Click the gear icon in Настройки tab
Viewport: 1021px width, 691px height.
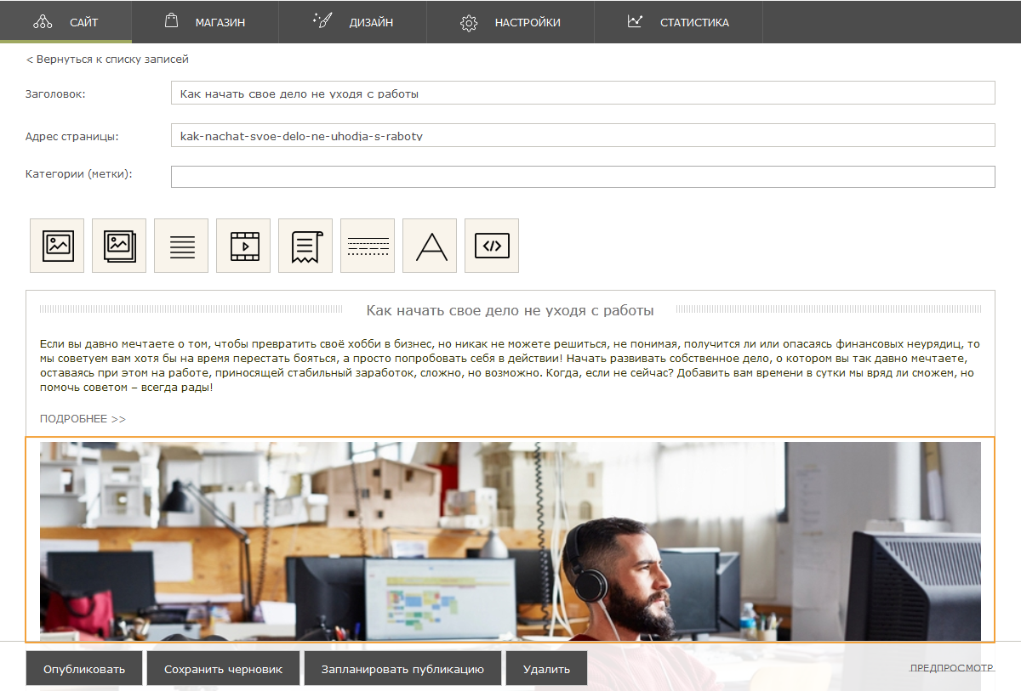pyautogui.click(x=469, y=23)
